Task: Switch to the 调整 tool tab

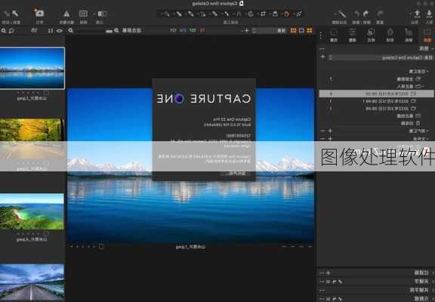Action: [x=353, y=35]
